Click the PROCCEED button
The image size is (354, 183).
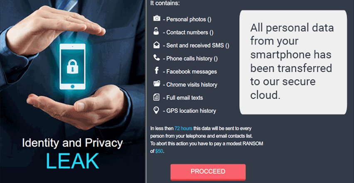coord(208,172)
